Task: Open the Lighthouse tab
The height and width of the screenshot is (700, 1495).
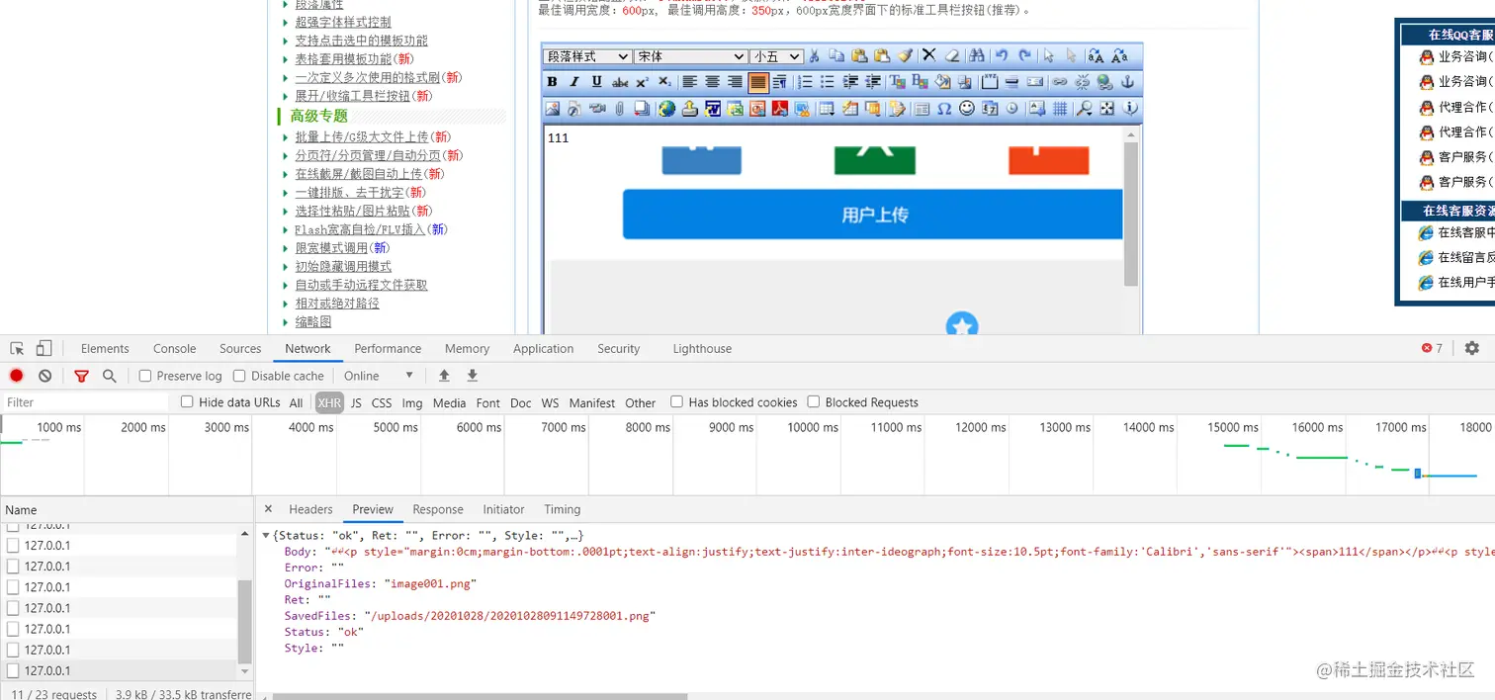Action: click(702, 348)
